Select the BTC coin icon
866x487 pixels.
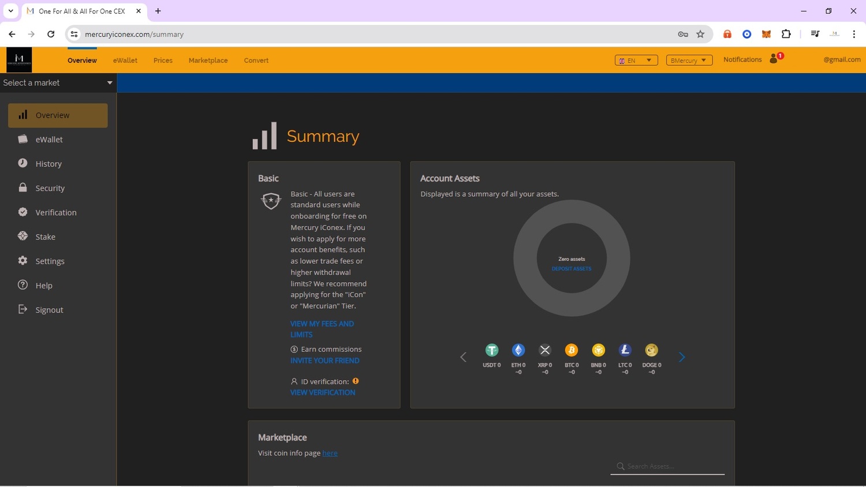coord(572,350)
